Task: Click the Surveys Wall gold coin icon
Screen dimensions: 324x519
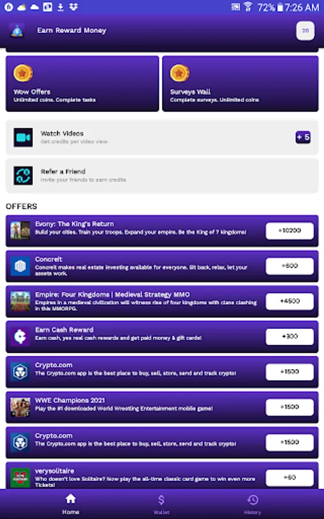Action: click(180, 73)
